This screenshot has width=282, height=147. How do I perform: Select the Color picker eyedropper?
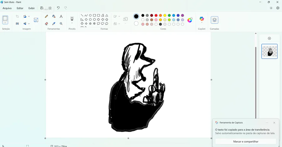54,23
